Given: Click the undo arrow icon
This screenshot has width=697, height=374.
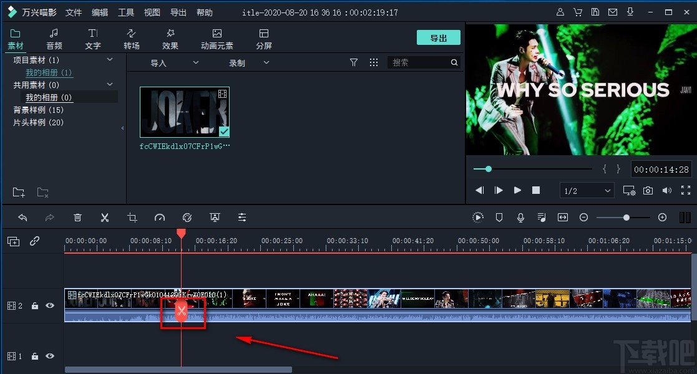Looking at the screenshot, I should (x=22, y=217).
